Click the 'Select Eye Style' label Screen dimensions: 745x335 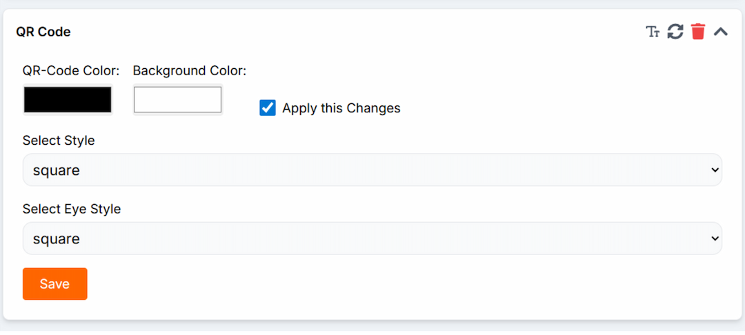click(x=72, y=209)
